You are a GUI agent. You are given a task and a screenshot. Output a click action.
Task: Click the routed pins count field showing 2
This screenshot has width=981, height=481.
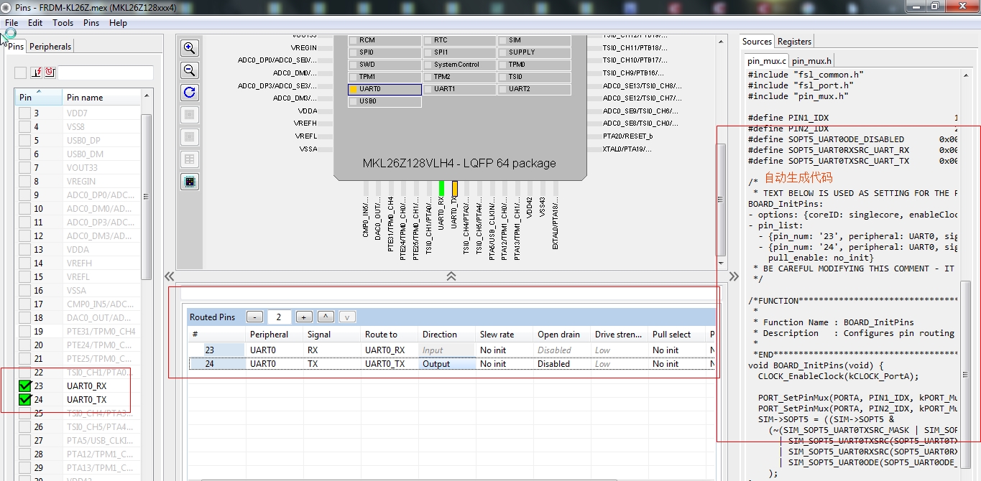coord(280,317)
